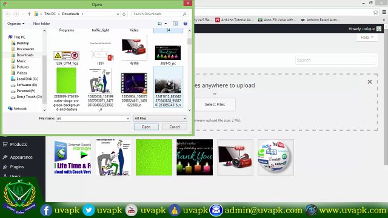388x218 pixels.
Task: Select Downloads in sidebar
Action: 22,55
